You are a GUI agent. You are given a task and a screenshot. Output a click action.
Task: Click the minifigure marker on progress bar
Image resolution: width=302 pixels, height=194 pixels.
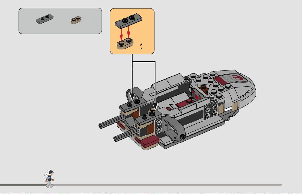tap(49, 179)
